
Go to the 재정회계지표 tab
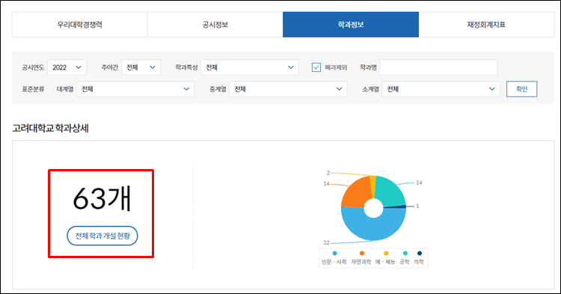486,25
